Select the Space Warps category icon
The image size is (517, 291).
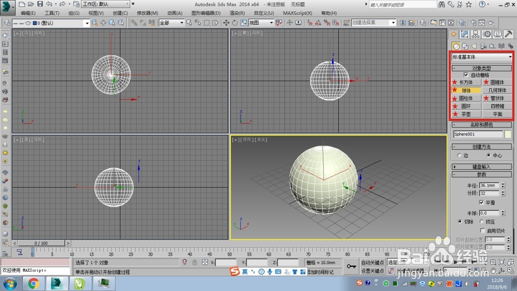point(501,46)
